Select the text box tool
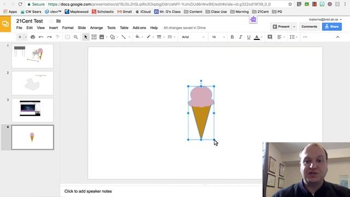 coord(94,37)
